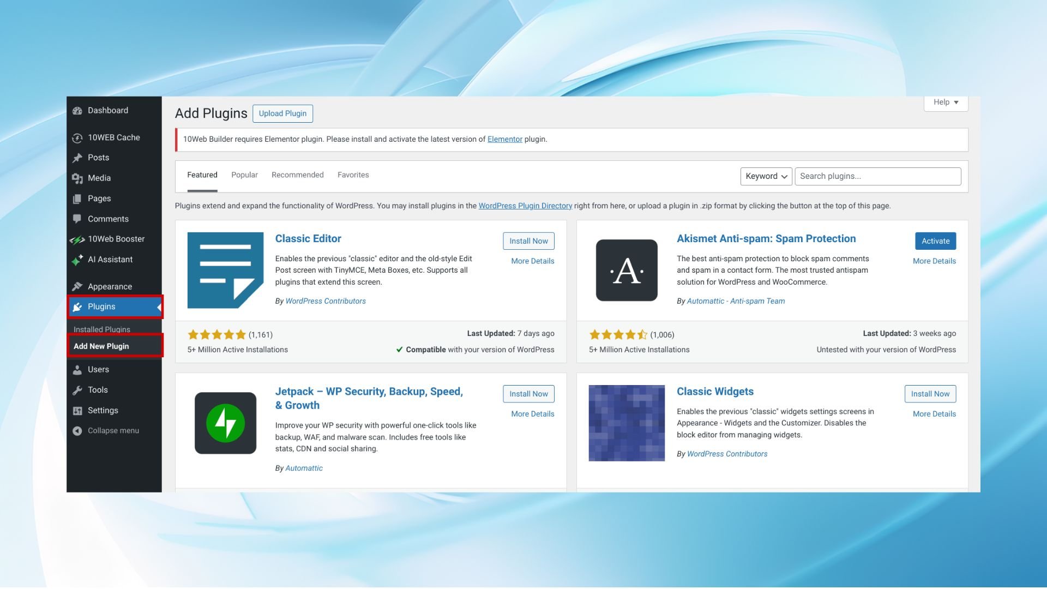Click the Posts pushpin icon
Screen dimensions: 1047x589
pyautogui.click(x=77, y=158)
